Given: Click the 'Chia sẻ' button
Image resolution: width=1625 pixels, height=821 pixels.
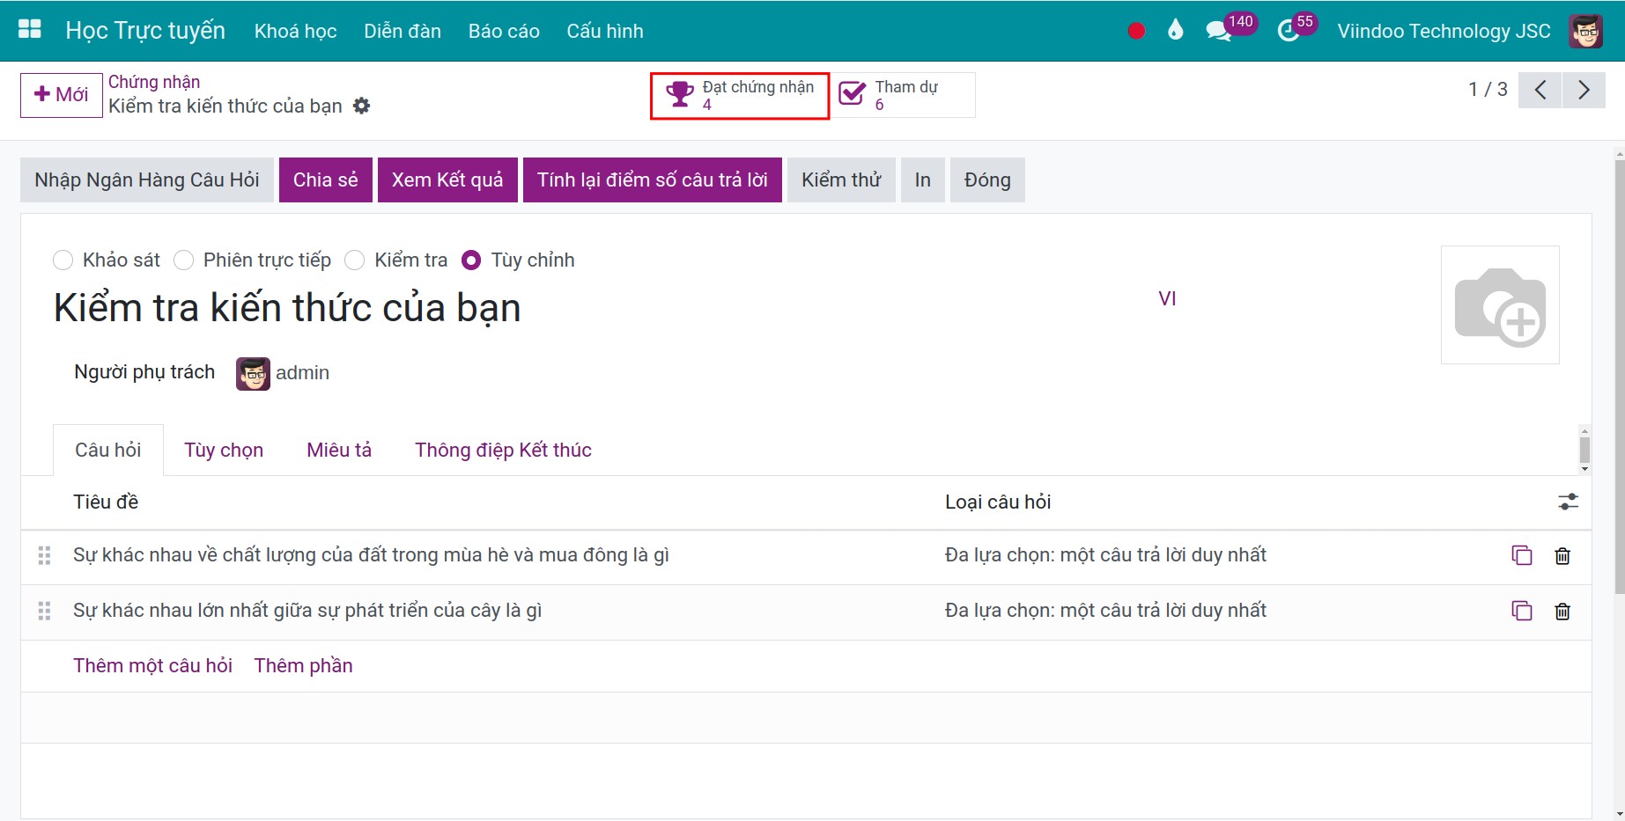Looking at the screenshot, I should point(326,180).
